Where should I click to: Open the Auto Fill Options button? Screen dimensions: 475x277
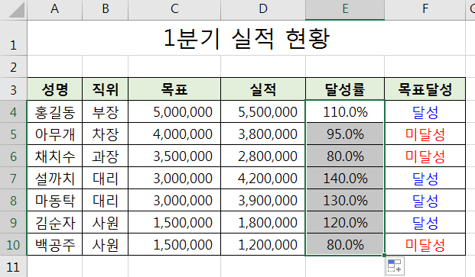395,266
